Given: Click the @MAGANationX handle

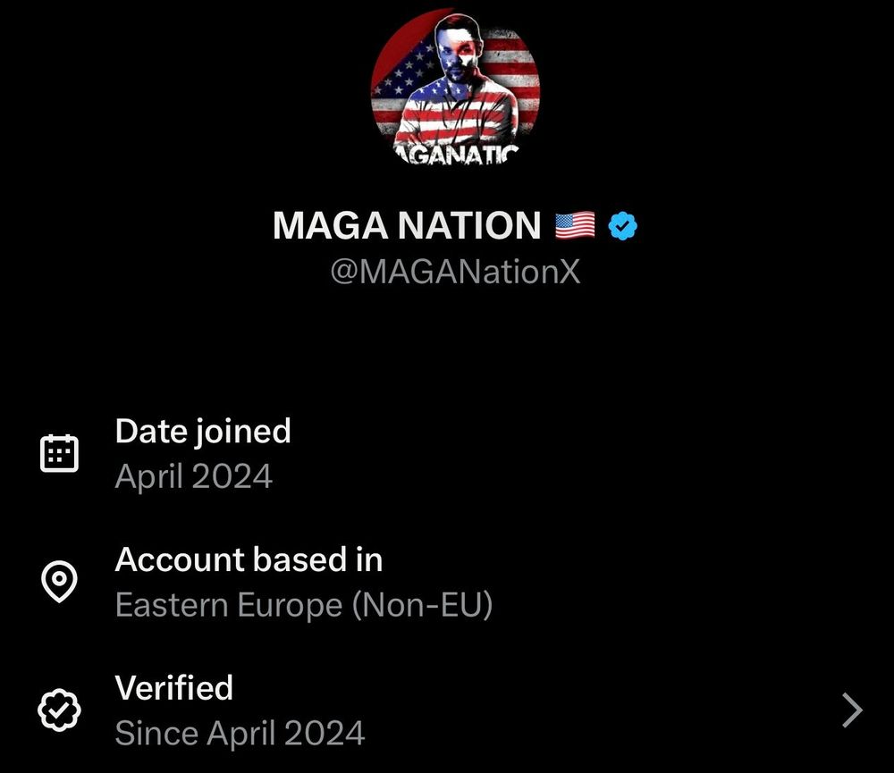Looking at the screenshot, I should (x=455, y=272).
